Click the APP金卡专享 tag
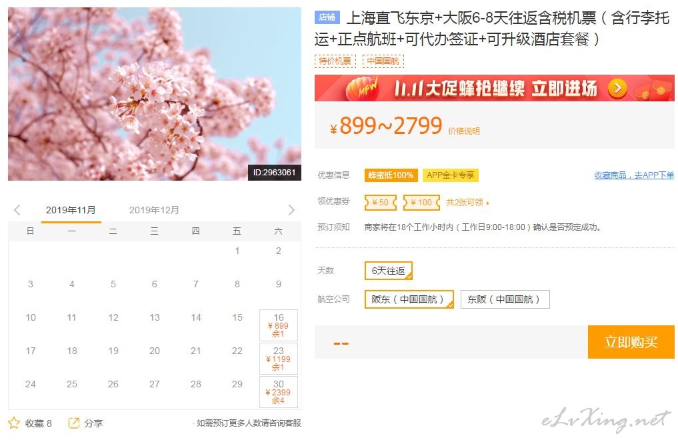678x442 pixels. [x=451, y=175]
